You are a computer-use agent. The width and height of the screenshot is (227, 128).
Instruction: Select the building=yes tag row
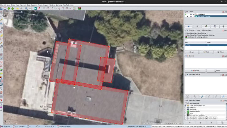(x=206, y=45)
